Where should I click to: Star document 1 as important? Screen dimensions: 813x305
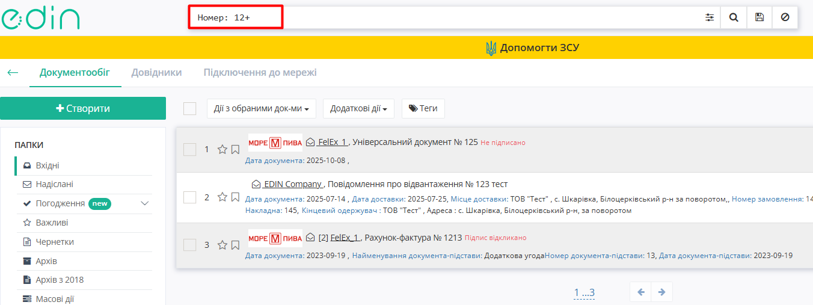pos(222,149)
